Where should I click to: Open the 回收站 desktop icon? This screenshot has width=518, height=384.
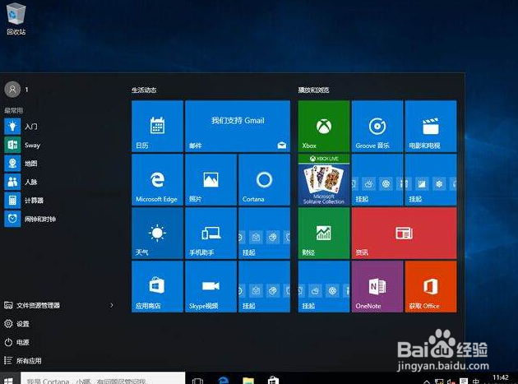tap(16, 19)
